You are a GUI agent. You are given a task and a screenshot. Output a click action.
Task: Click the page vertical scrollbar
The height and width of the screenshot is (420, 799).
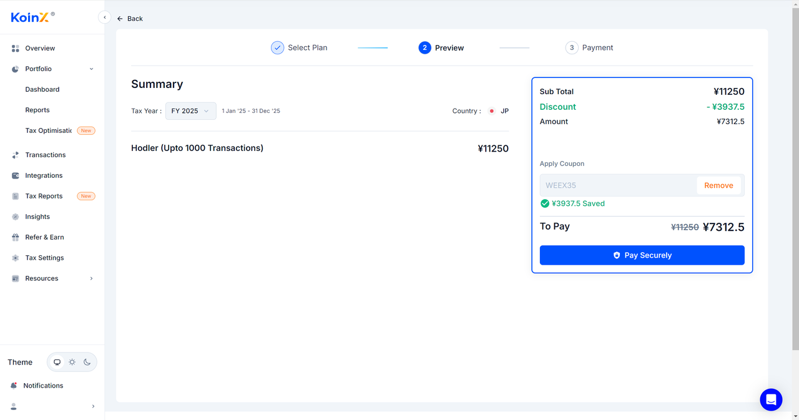click(795, 187)
